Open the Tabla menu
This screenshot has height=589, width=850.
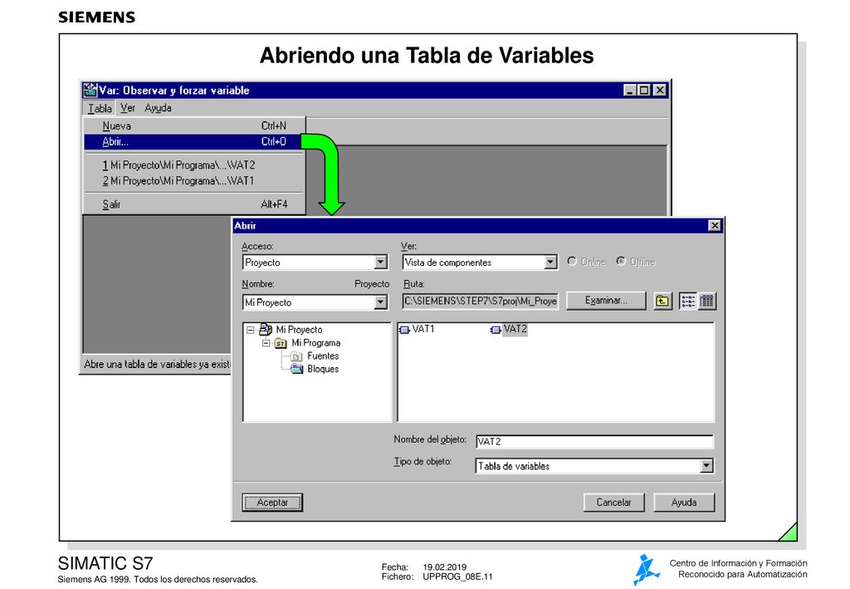(x=100, y=108)
